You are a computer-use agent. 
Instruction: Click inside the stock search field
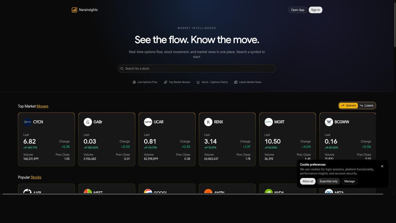click(197, 68)
